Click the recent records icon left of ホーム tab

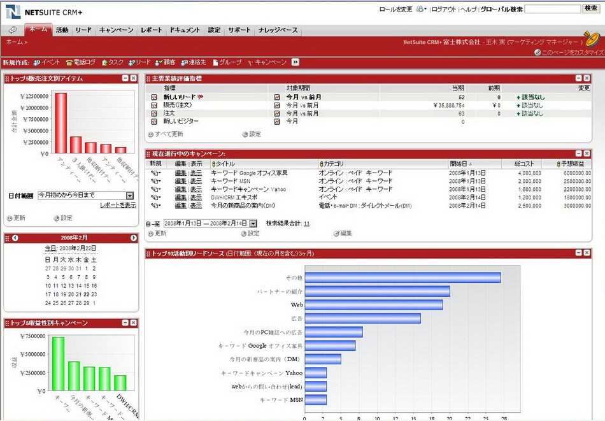(13, 30)
